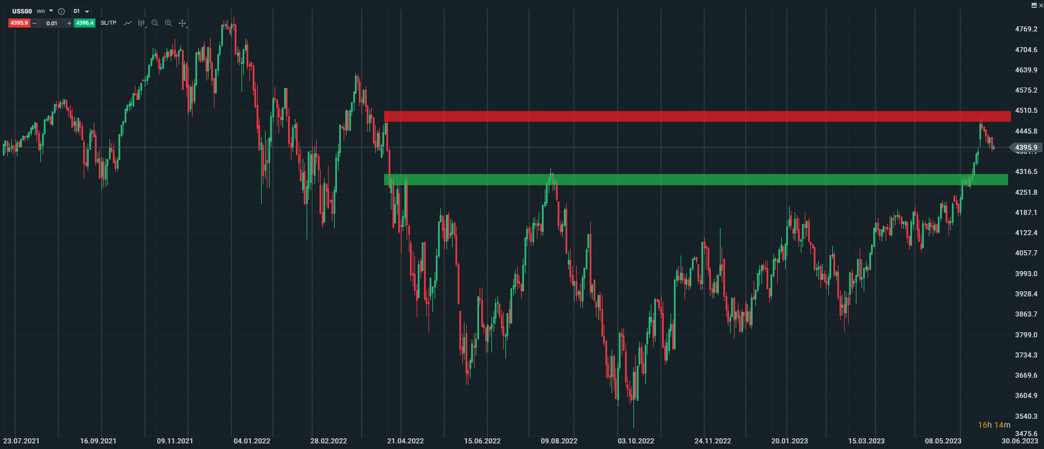Decrease trade volume with minus button
Image resolution: width=1044 pixels, height=449 pixels.
pyautogui.click(x=35, y=23)
